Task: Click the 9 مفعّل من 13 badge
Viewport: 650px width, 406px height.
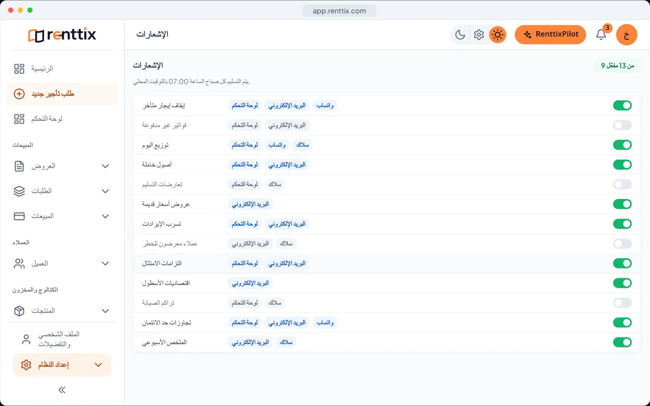Action: pos(617,66)
